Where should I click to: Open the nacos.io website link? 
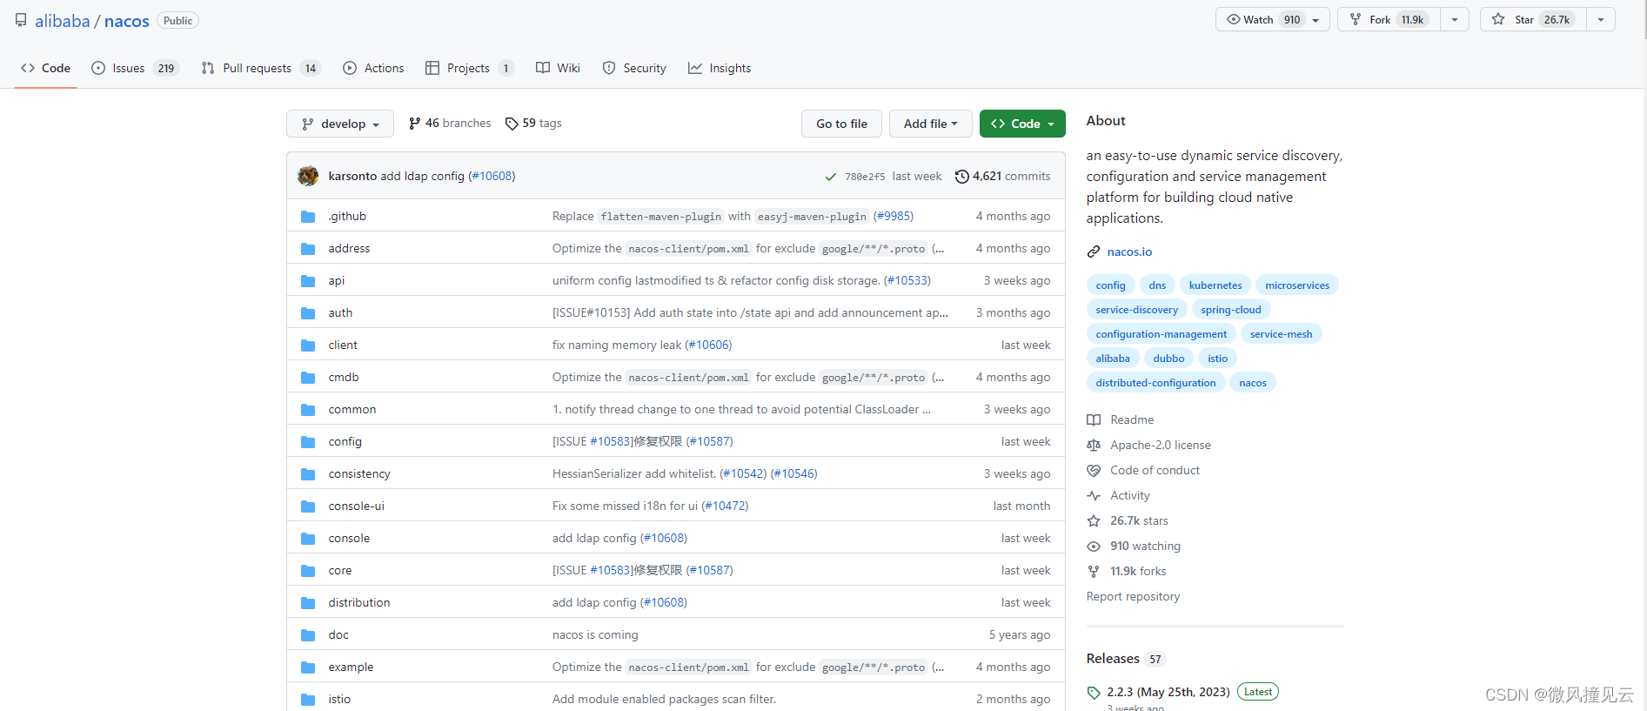click(x=1129, y=252)
